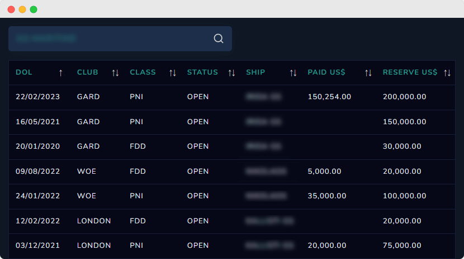Click the green macOS maximize button

(x=34, y=9)
